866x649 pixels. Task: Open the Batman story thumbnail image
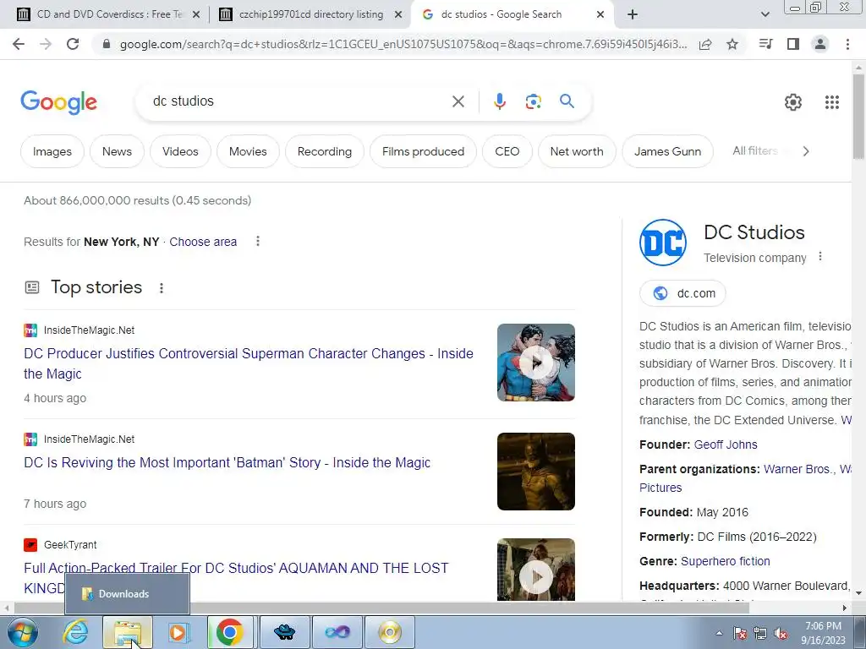[535, 472]
